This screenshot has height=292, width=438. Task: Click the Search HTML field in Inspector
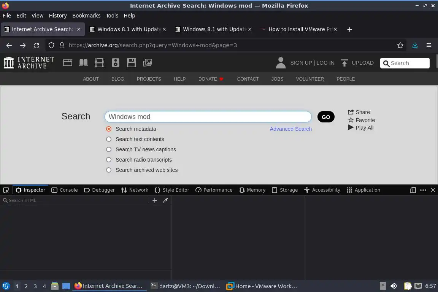(x=75, y=200)
